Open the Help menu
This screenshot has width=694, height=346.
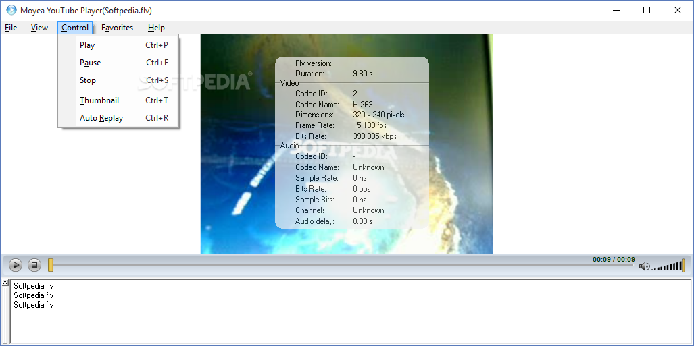tap(156, 28)
